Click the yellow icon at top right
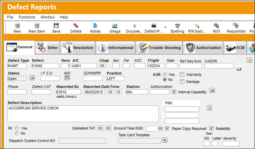 tap(250, 60)
